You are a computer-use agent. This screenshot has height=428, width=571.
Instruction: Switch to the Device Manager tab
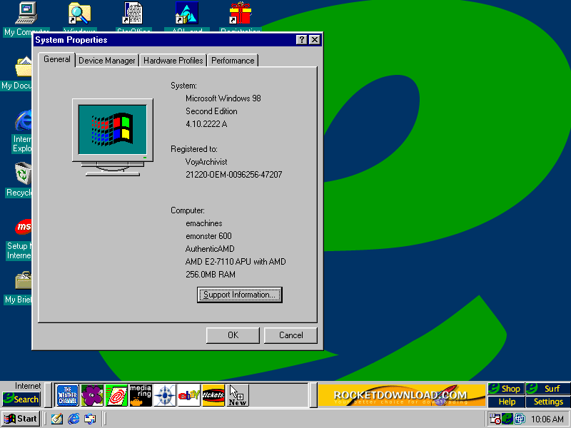(106, 61)
